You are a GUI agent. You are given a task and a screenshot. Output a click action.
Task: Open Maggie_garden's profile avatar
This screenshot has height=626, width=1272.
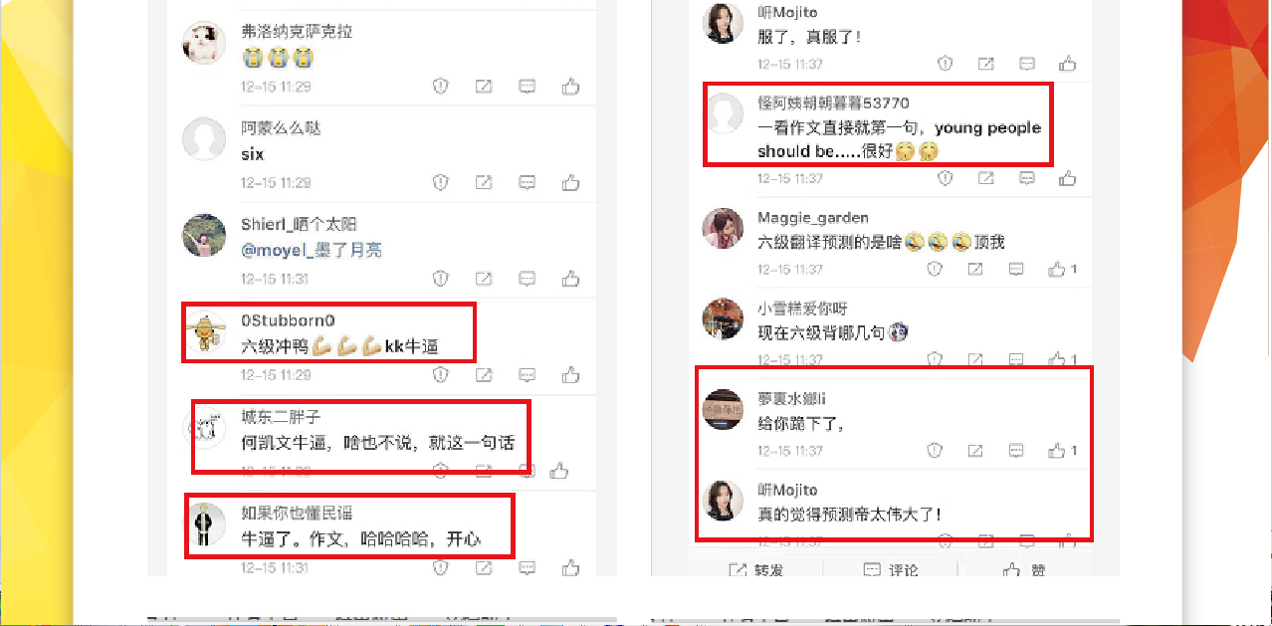(724, 228)
